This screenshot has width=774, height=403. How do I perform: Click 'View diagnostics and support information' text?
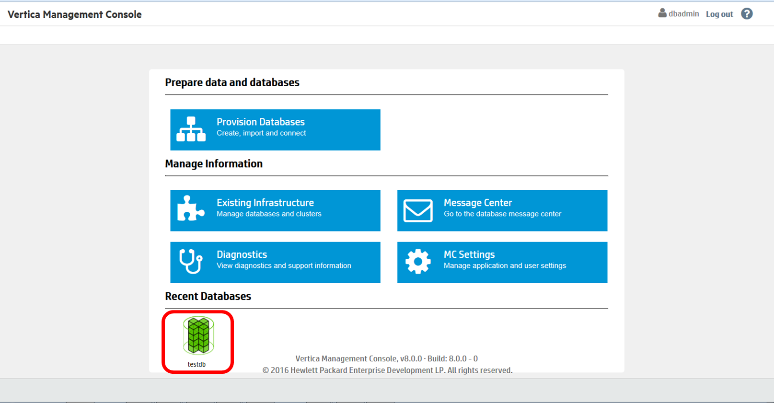284,265
